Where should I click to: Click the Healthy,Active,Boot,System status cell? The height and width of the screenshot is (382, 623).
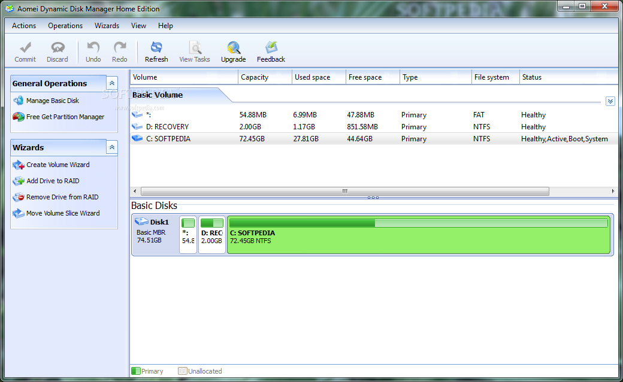pyautogui.click(x=564, y=138)
